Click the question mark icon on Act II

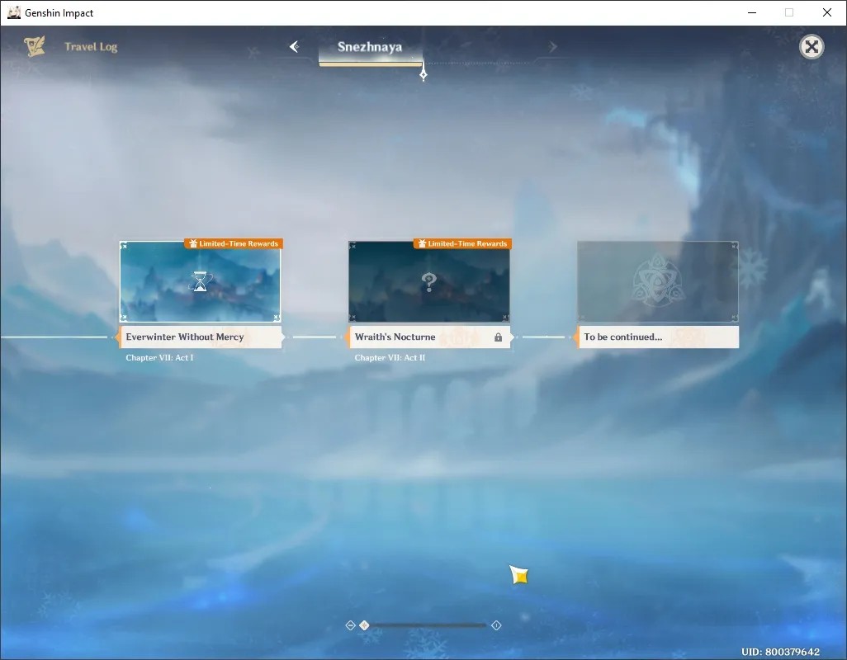(429, 281)
